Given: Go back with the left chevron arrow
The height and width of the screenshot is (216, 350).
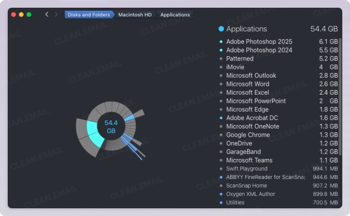Looking at the screenshot, I should click(x=47, y=14).
